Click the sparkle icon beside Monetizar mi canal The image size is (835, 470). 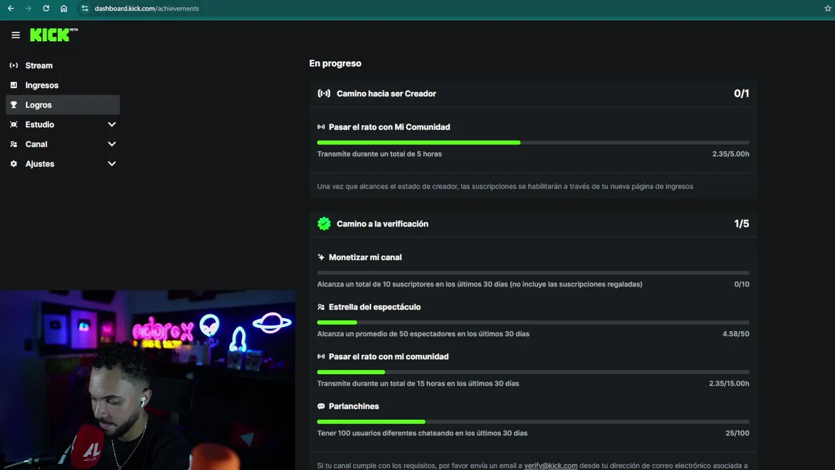[321, 257]
